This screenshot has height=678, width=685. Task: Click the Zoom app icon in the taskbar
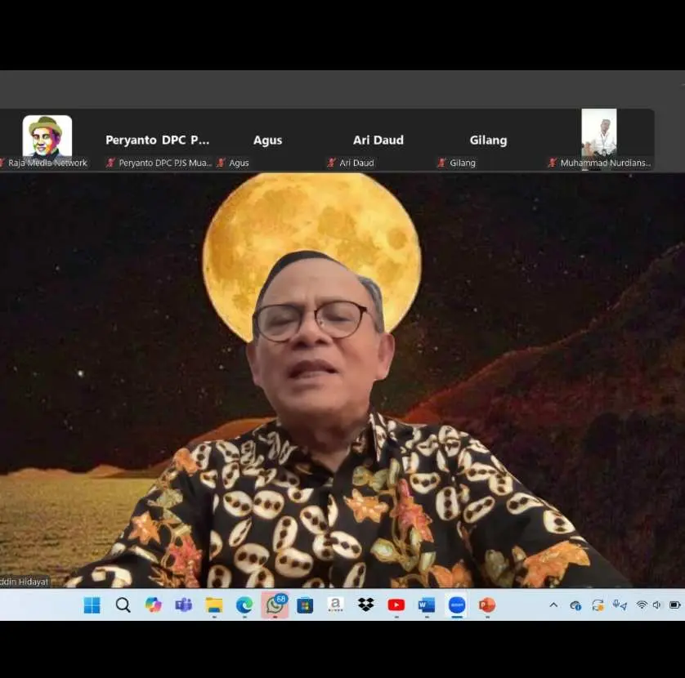point(455,605)
